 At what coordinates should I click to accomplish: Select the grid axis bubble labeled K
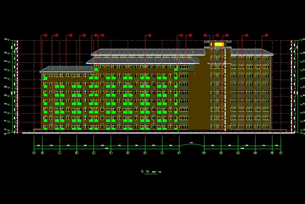click(x=179, y=153)
